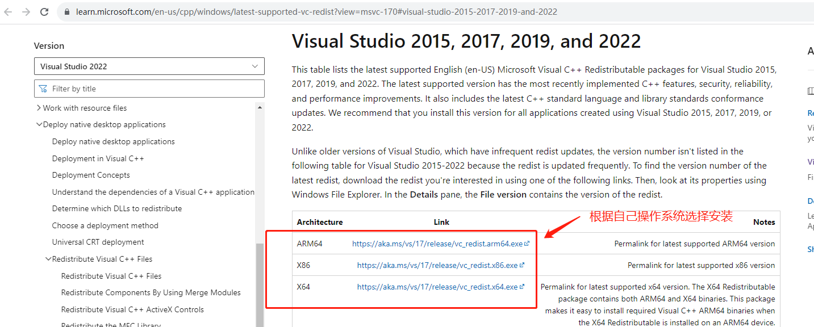Screen dimensions: 814x327
Task: Expand Work with resource files node
Action: [x=39, y=108]
